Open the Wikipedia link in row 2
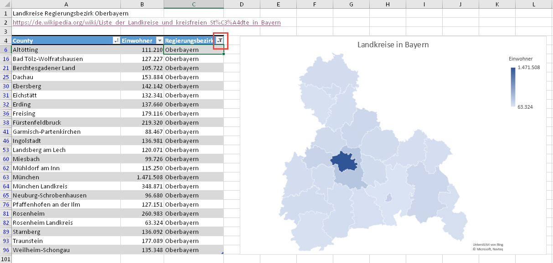The width and height of the screenshot is (553, 263). (x=146, y=22)
